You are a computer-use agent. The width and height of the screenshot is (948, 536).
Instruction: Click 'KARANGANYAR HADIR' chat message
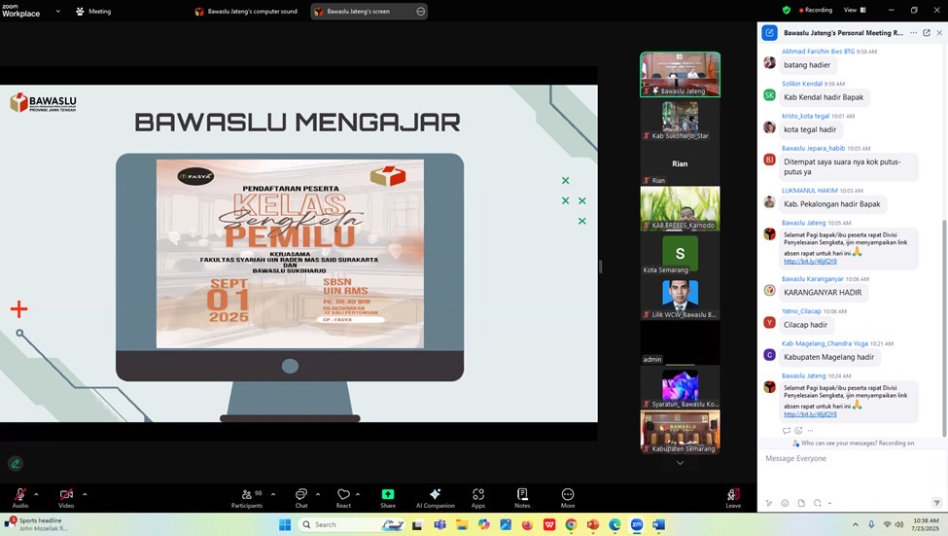pyautogui.click(x=823, y=292)
